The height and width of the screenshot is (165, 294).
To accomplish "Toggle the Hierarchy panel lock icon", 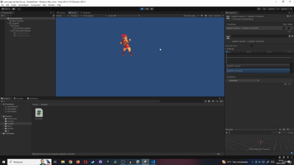I will point(51,13).
